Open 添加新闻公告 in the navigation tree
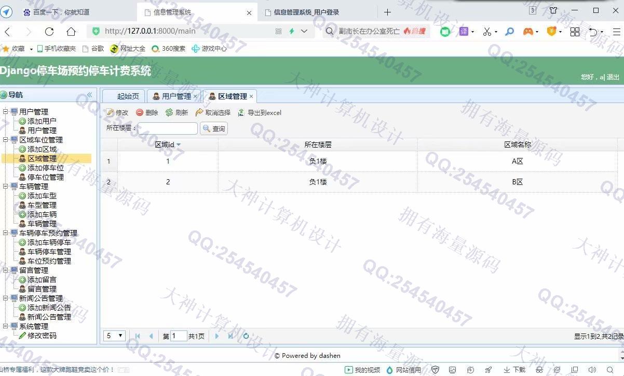 pyautogui.click(x=49, y=307)
